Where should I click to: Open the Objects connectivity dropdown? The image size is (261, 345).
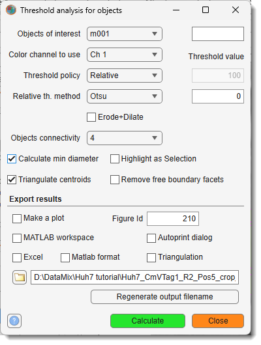(x=125, y=138)
